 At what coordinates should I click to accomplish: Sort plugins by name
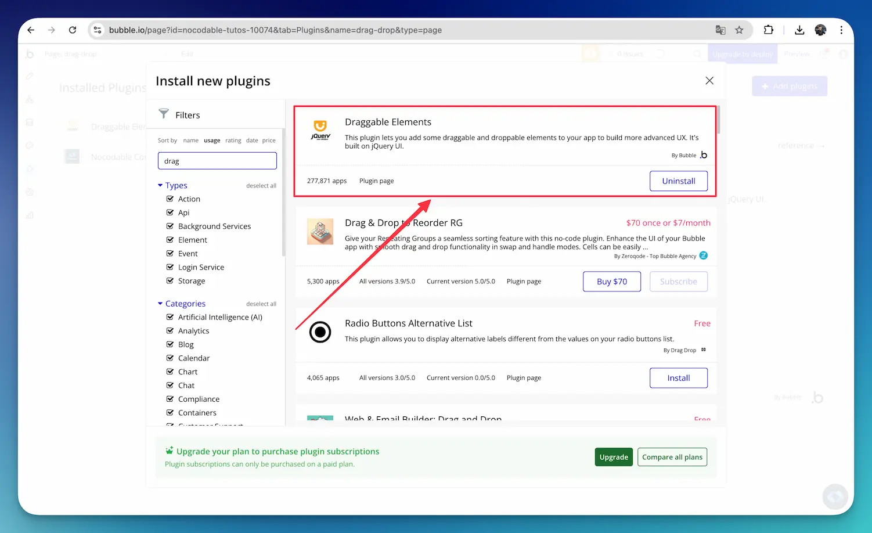(x=191, y=141)
